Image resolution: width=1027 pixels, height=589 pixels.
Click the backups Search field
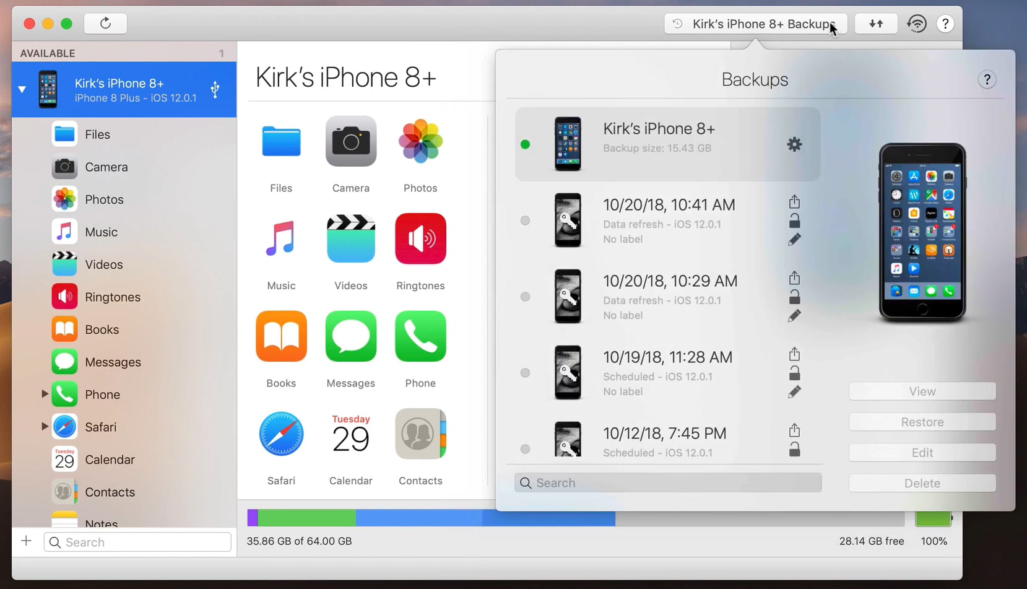tap(668, 483)
